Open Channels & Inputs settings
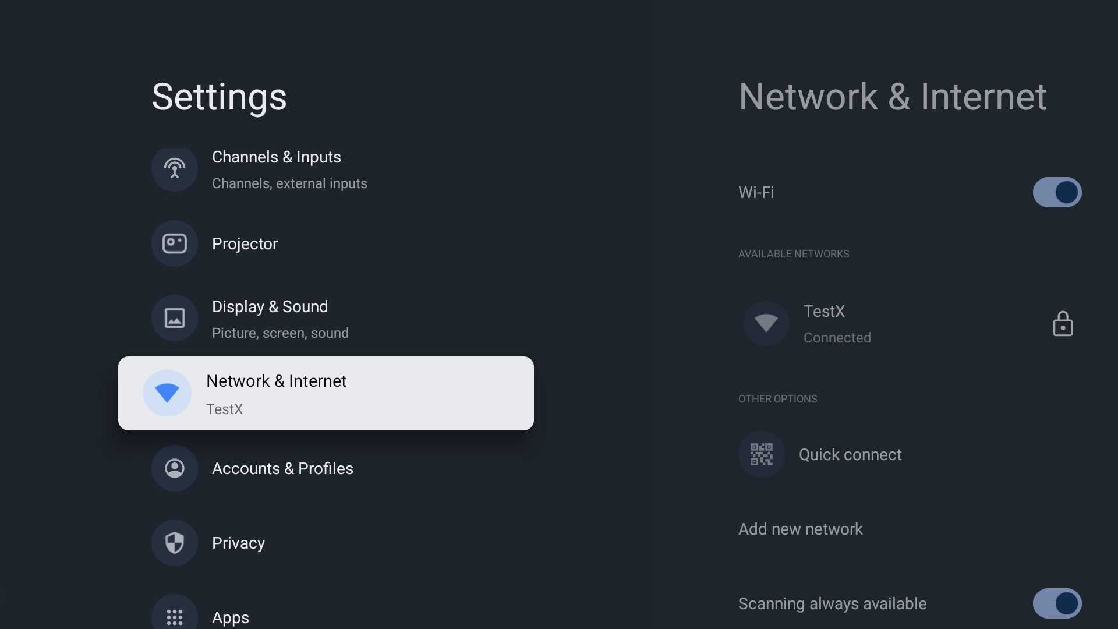 326,169
